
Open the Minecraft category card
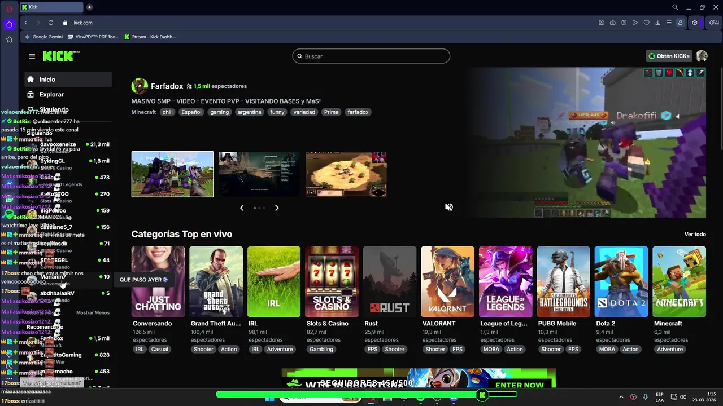click(x=679, y=281)
